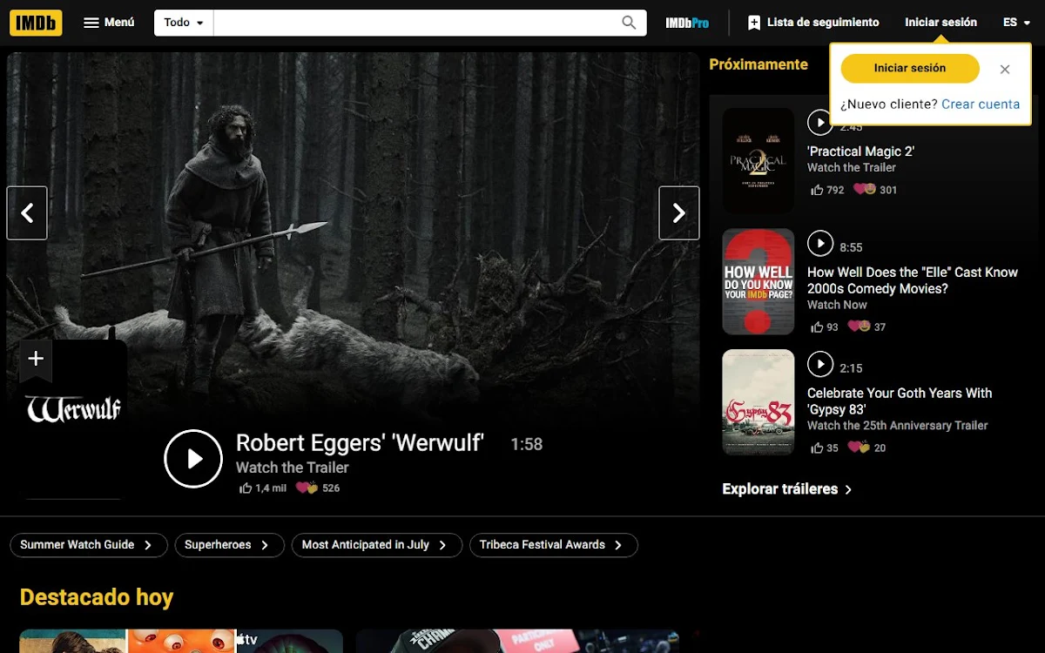
Task: Close the sign-in popup
Action: pyautogui.click(x=1005, y=69)
